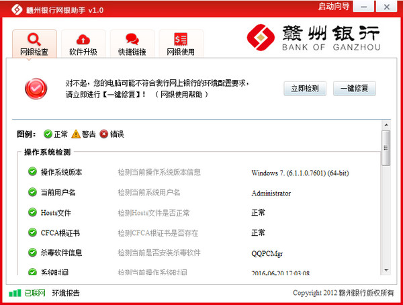Click the 立即检测 button

pyautogui.click(x=305, y=89)
